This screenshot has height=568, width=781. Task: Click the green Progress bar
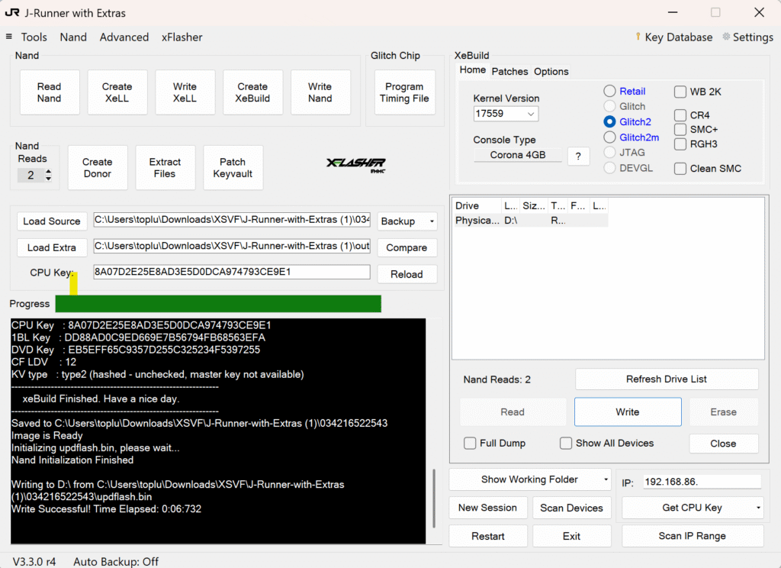218,304
